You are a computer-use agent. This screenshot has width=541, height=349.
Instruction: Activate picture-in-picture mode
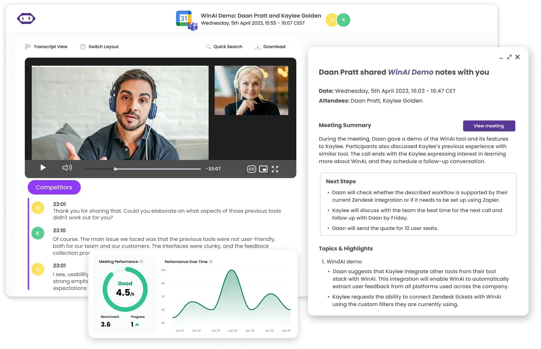point(263,169)
